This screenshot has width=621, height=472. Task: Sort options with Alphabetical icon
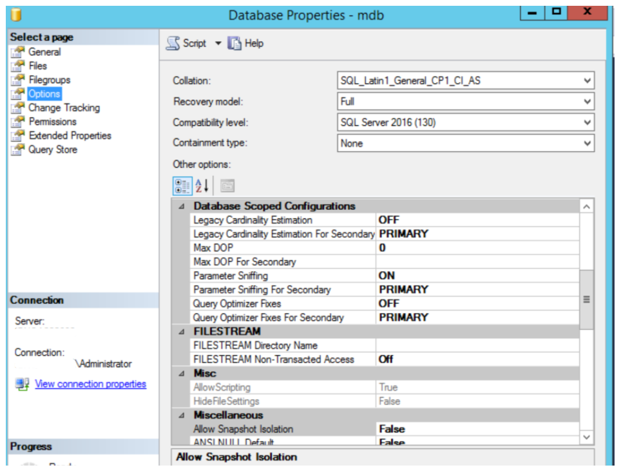tap(202, 186)
